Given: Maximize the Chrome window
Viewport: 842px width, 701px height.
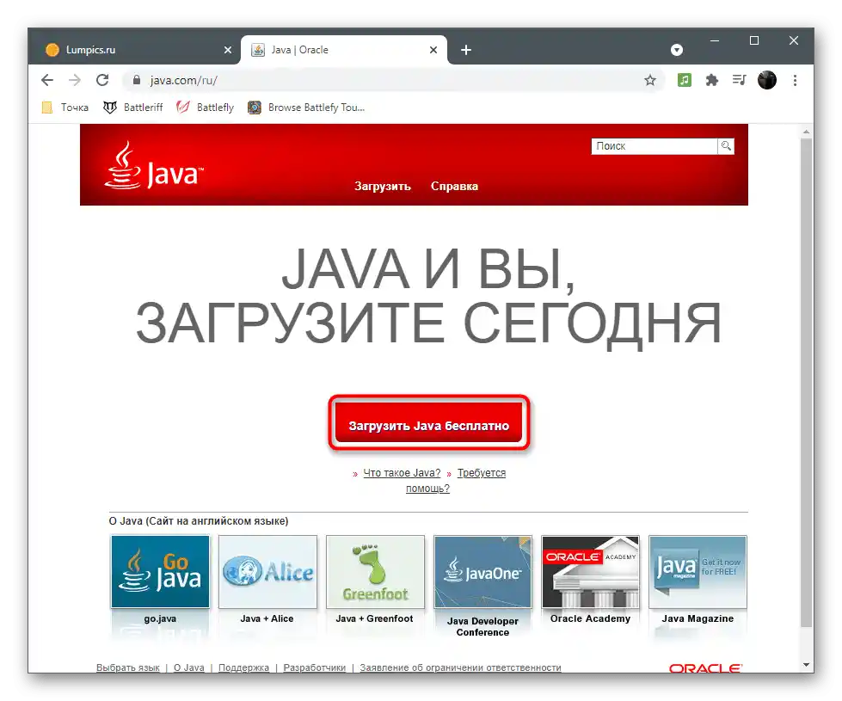Looking at the screenshot, I should [x=754, y=40].
